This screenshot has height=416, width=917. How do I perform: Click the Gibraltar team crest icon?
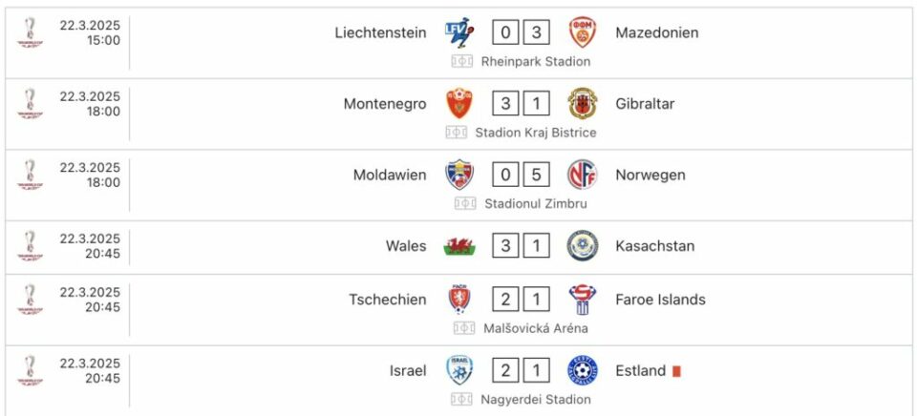tap(583, 104)
